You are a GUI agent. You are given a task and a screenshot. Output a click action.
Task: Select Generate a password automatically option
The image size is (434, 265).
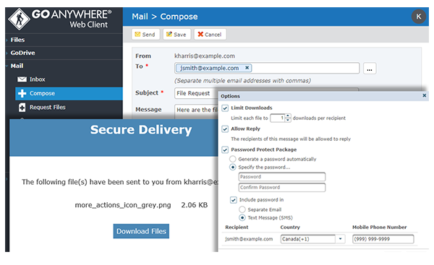(233, 159)
